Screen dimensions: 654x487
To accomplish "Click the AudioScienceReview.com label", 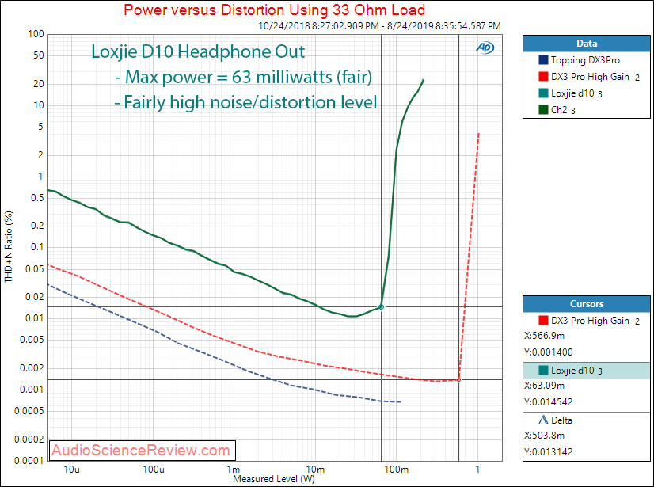I will [141, 451].
